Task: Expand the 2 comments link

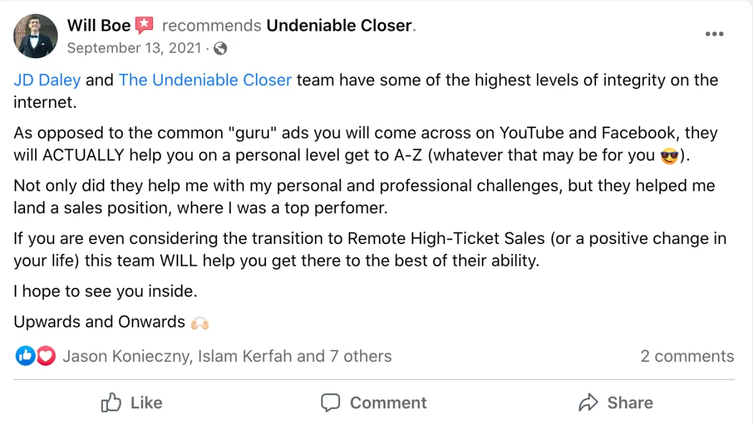Action: (x=687, y=356)
